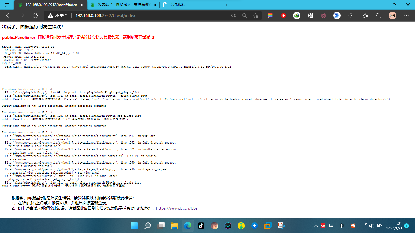Toggle the '中' Chinese input mode indicator
The height and width of the screenshot is (233, 415).
[342, 226]
